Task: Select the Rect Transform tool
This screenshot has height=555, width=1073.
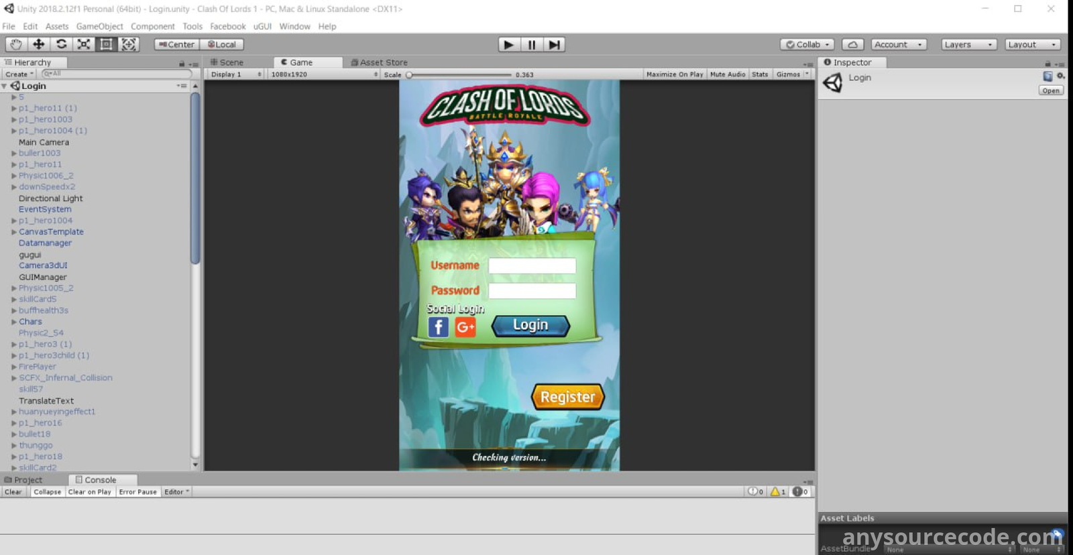Action: pos(106,44)
